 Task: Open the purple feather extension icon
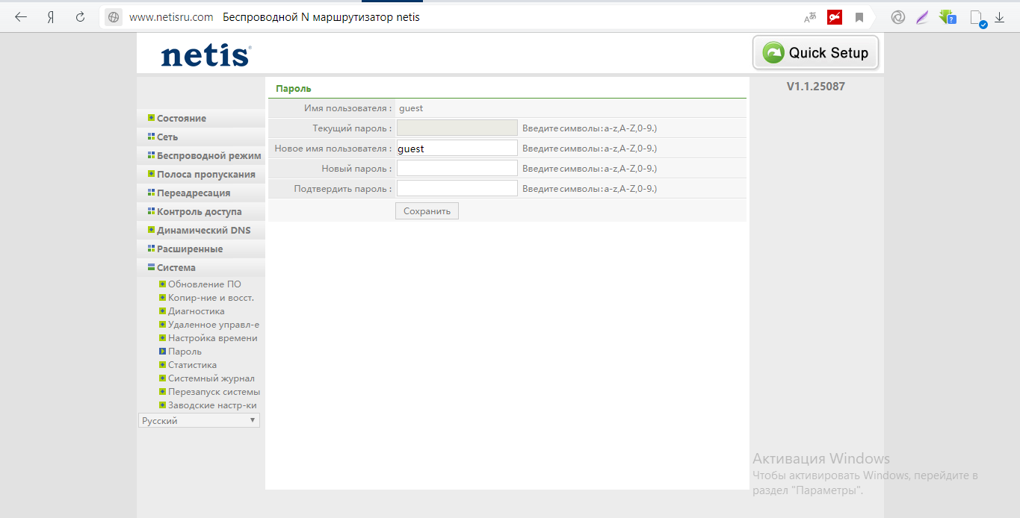pos(923,17)
